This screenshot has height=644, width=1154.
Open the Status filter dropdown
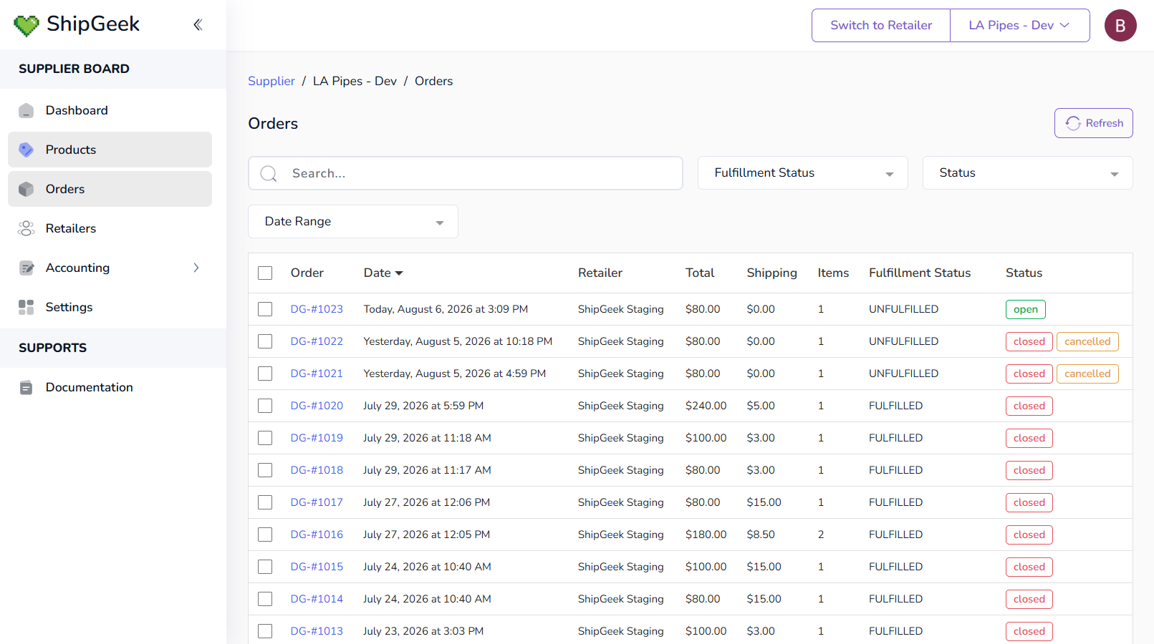(1027, 172)
